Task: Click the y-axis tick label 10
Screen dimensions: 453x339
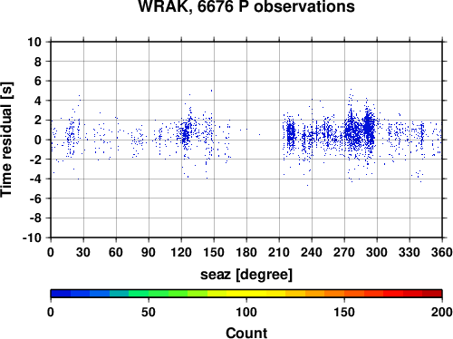Action: tap(34, 42)
